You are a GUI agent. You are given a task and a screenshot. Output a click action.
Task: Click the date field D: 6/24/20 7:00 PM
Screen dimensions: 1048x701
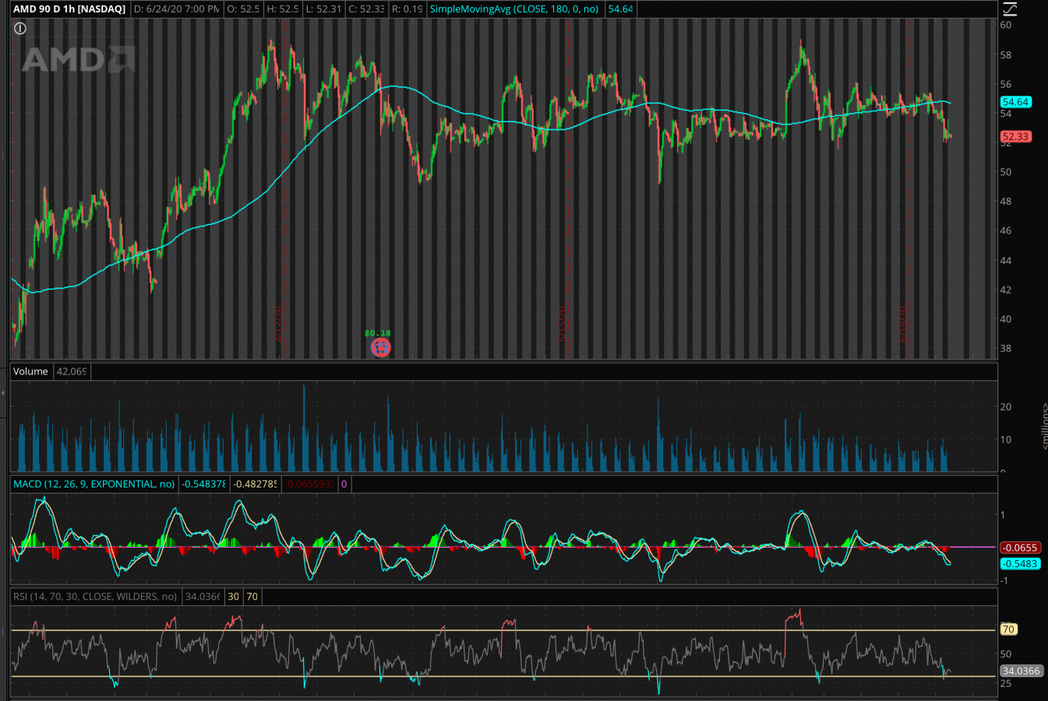(x=176, y=9)
